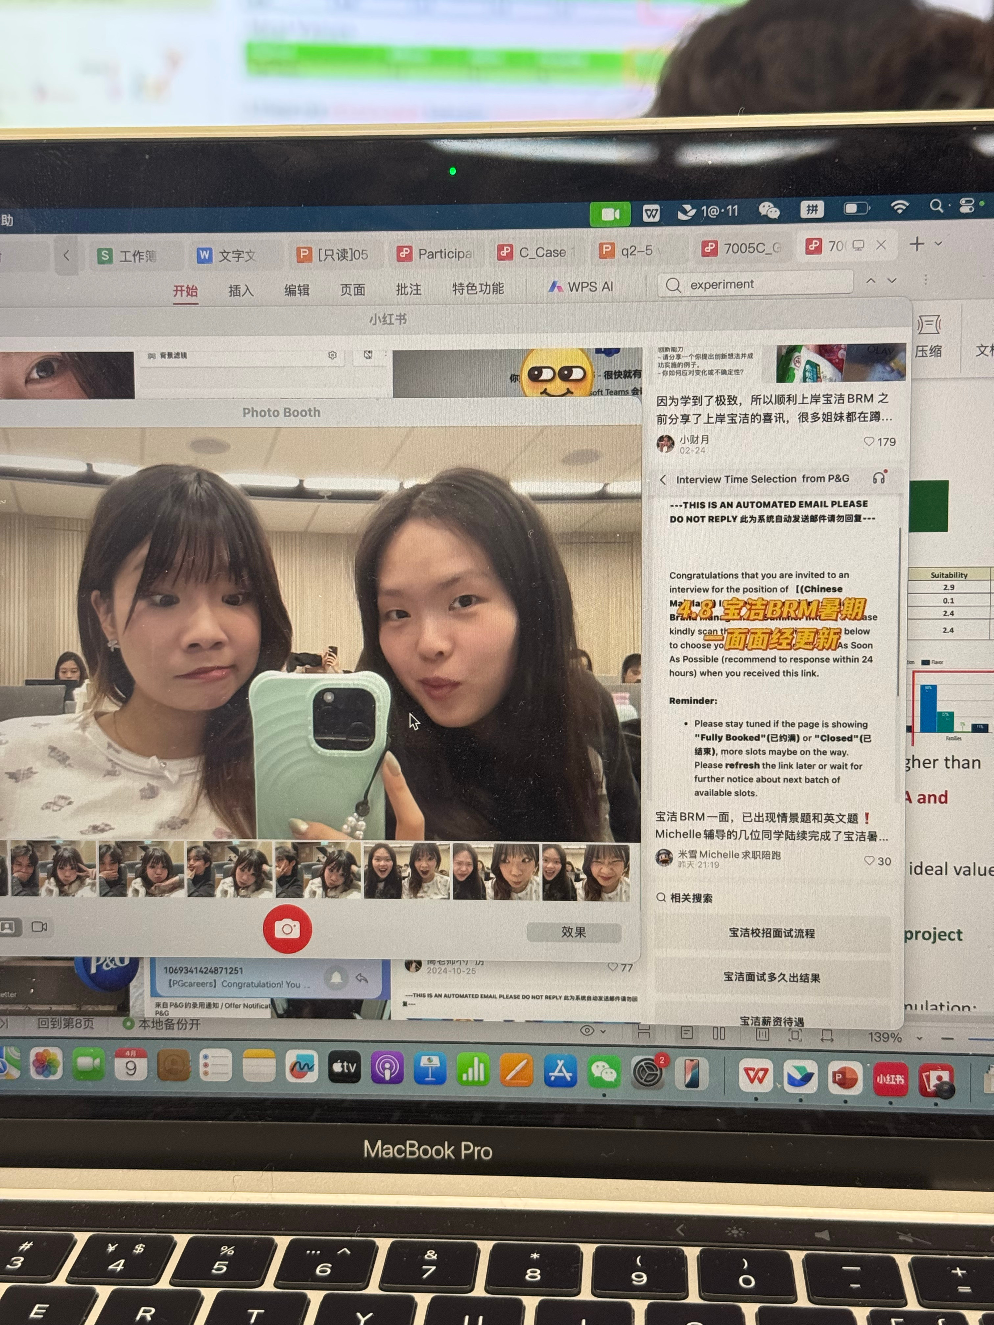The image size is (994, 1325).
Task: Open the 特色功能 ribbon tab
Action: click(478, 289)
